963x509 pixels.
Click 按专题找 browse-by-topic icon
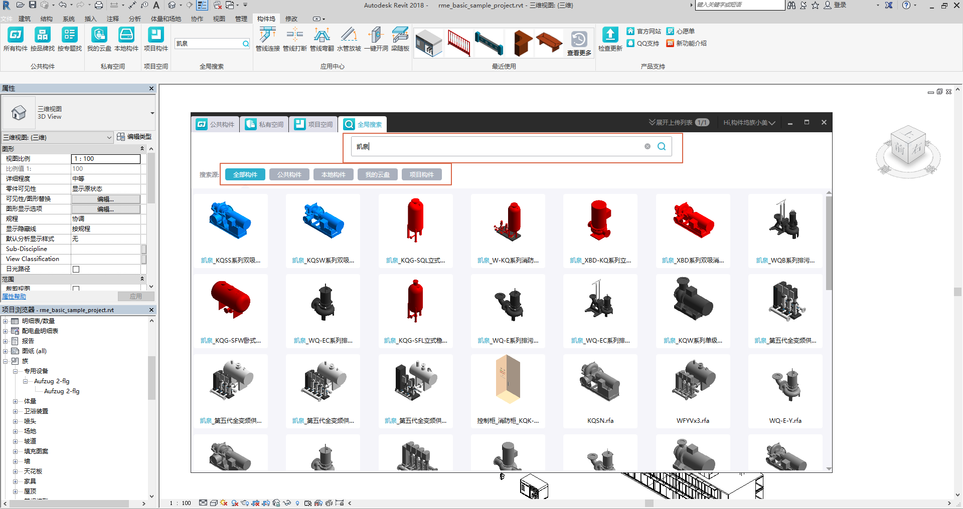[70, 39]
